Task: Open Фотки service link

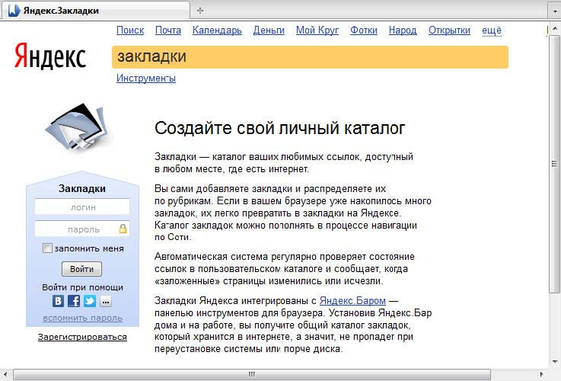Action: pyautogui.click(x=364, y=30)
